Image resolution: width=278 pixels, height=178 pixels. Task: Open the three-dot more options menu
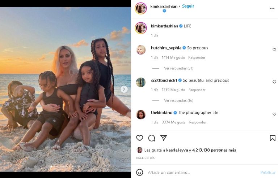pyautogui.click(x=272, y=8)
